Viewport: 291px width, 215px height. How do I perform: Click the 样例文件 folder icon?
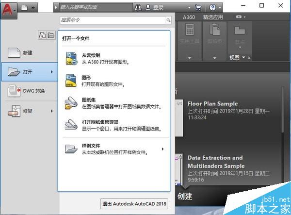pyautogui.click(x=71, y=149)
